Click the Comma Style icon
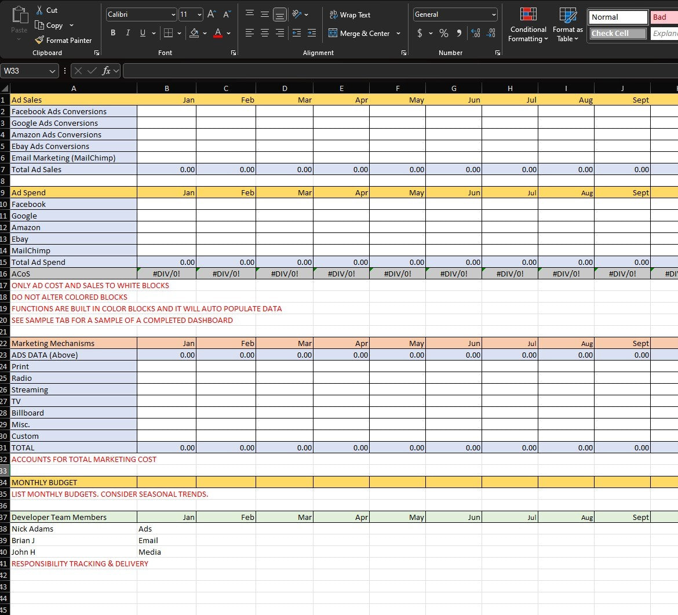Viewport: 678px width, 615px height. point(458,33)
